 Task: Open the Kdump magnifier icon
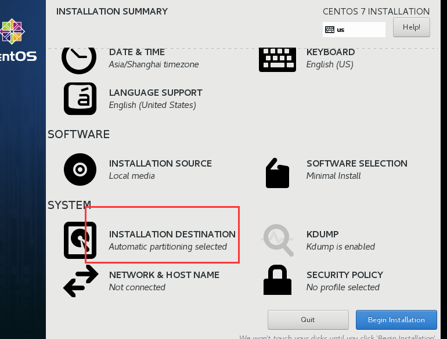tap(277, 240)
